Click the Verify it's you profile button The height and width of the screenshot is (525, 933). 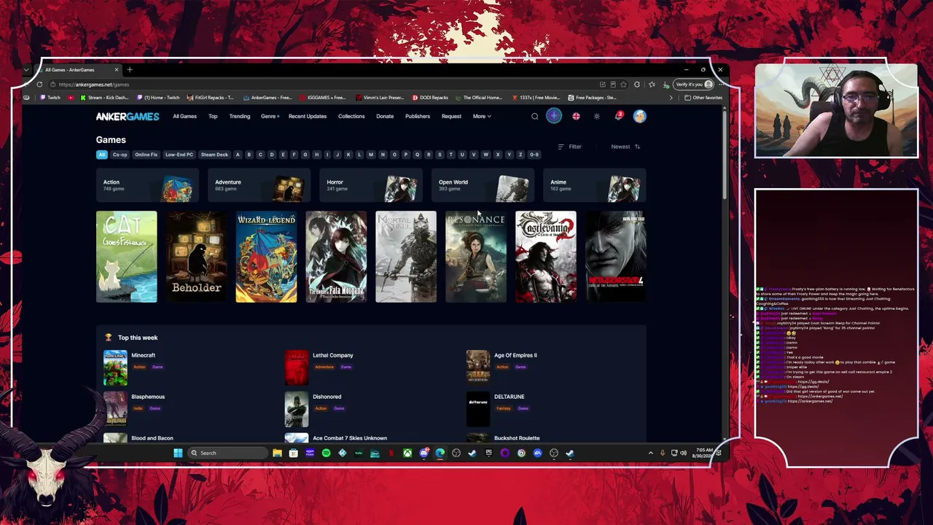pyautogui.click(x=694, y=85)
